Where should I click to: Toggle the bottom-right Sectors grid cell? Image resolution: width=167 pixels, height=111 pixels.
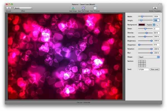144,66
